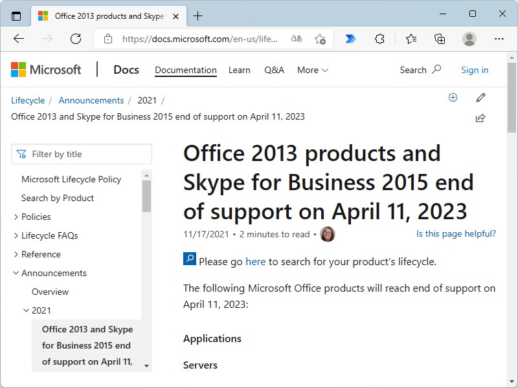Select the Documentation nav tab
Screen dimensions: 518x388
tap(186, 70)
